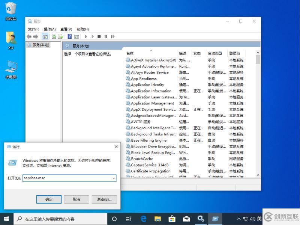Open the 文件(F) menu
The image size is (300, 225).
point(33,29)
